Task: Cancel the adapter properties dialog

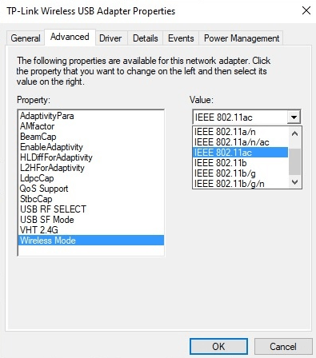Action: click(x=283, y=347)
